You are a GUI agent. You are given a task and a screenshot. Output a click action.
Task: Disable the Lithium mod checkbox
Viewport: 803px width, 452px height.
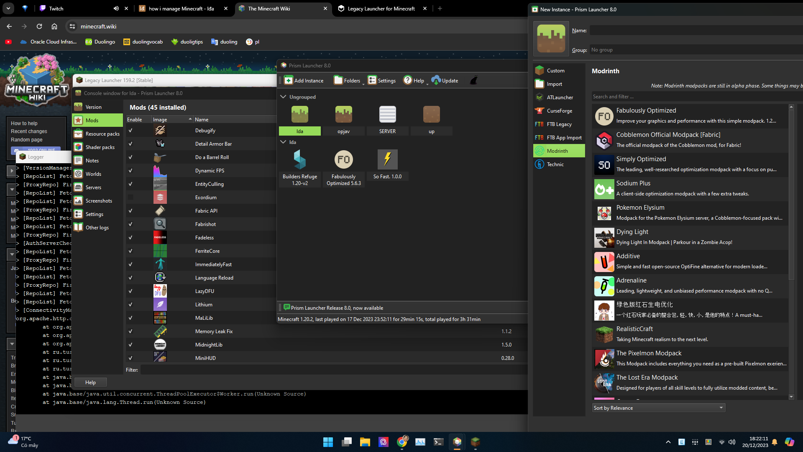coord(130,305)
